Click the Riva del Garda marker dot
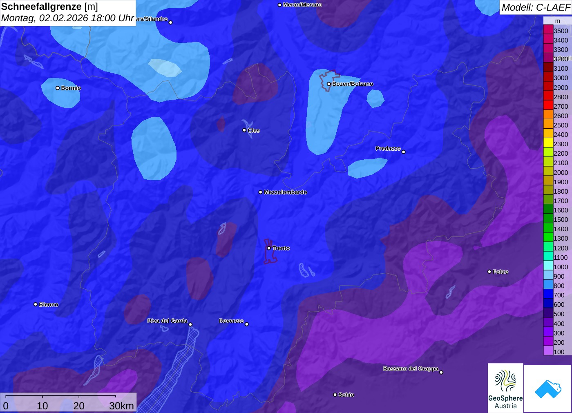The image size is (572, 413). coord(190,325)
